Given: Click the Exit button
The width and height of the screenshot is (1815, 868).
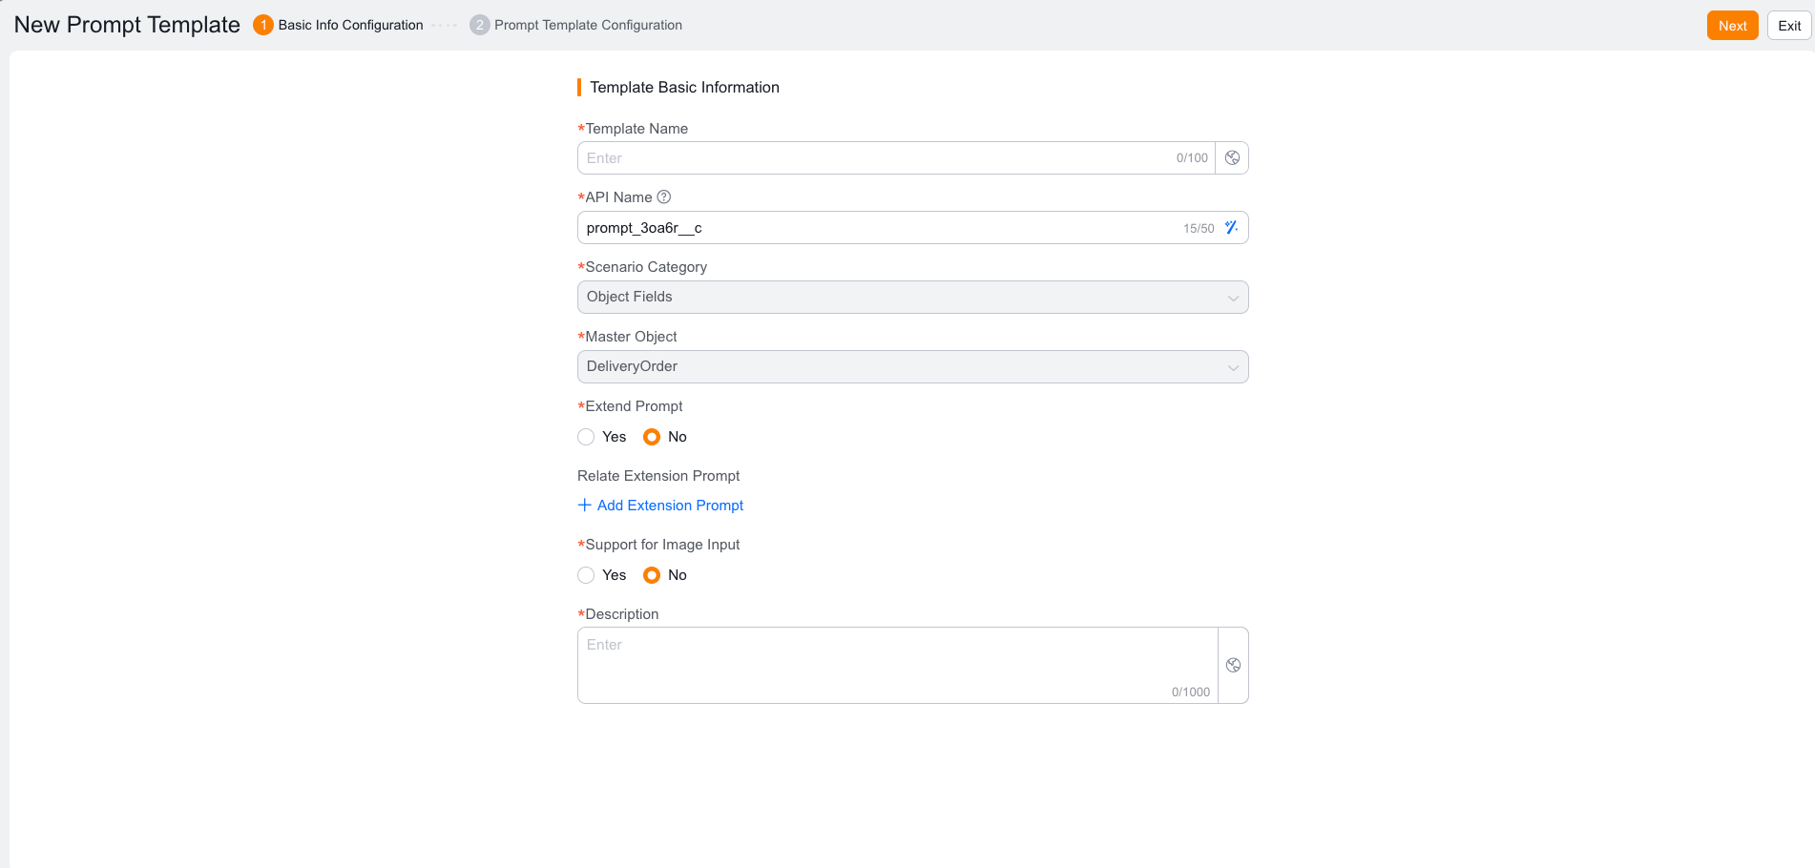Looking at the screenshot, I should (1789, 26).
